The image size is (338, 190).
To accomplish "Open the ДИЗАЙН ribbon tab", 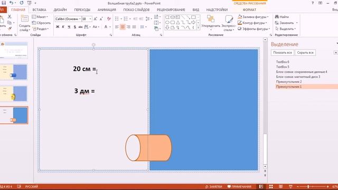I will [x=60, y=9].
